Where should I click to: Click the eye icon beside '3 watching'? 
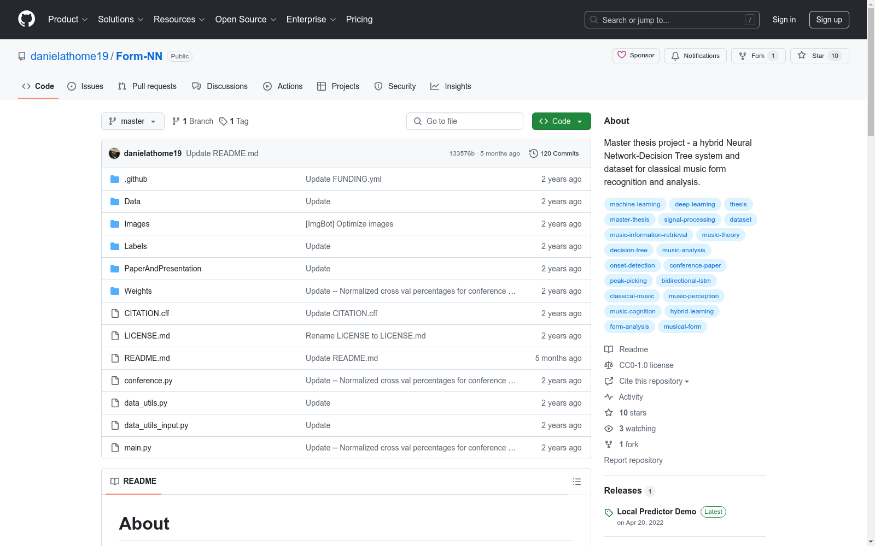[609, 429]
